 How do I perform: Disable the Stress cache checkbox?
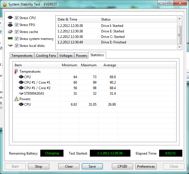click(17, 32)
